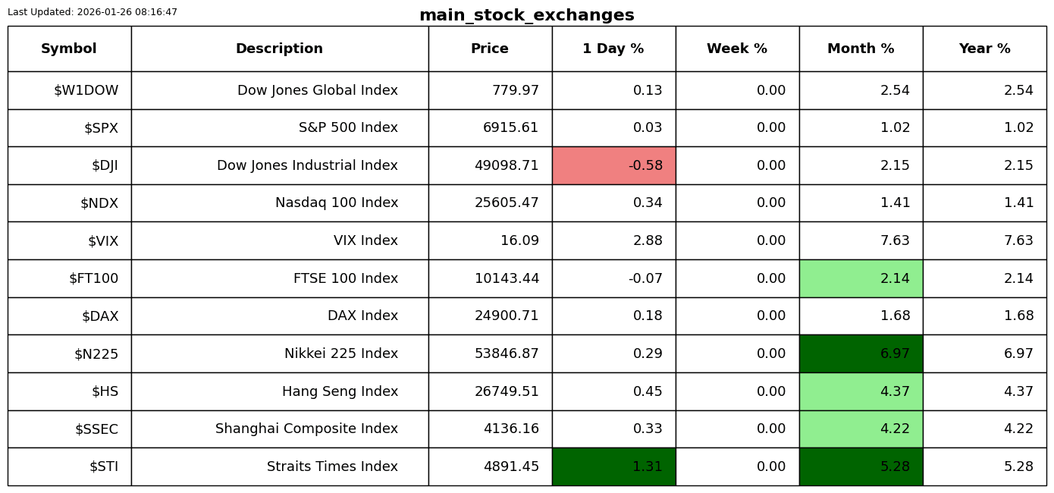This screenshot has height=493, width=1054.
Task: Select the Week % column header
Action: point(737,49)
